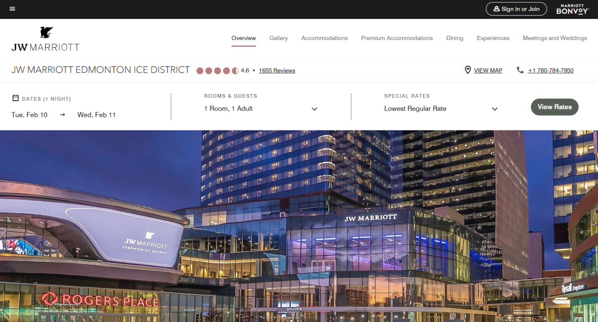Click the VIEW MAP link

point(488,71)
